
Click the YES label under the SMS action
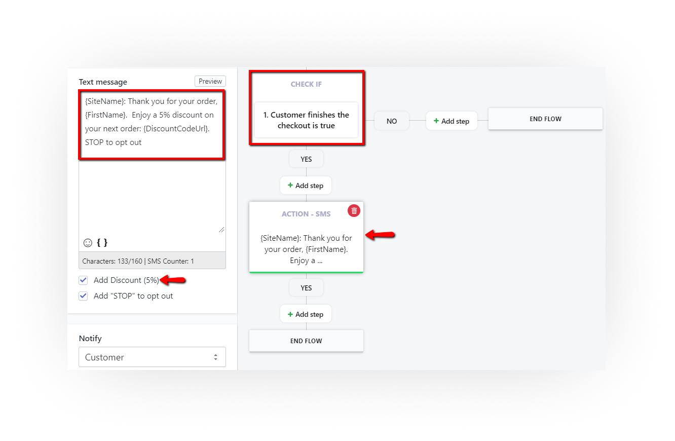coord(306,288)
